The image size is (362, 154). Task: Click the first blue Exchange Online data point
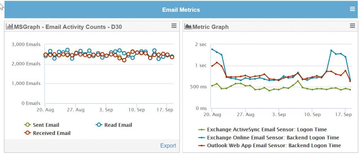[212, 49]
